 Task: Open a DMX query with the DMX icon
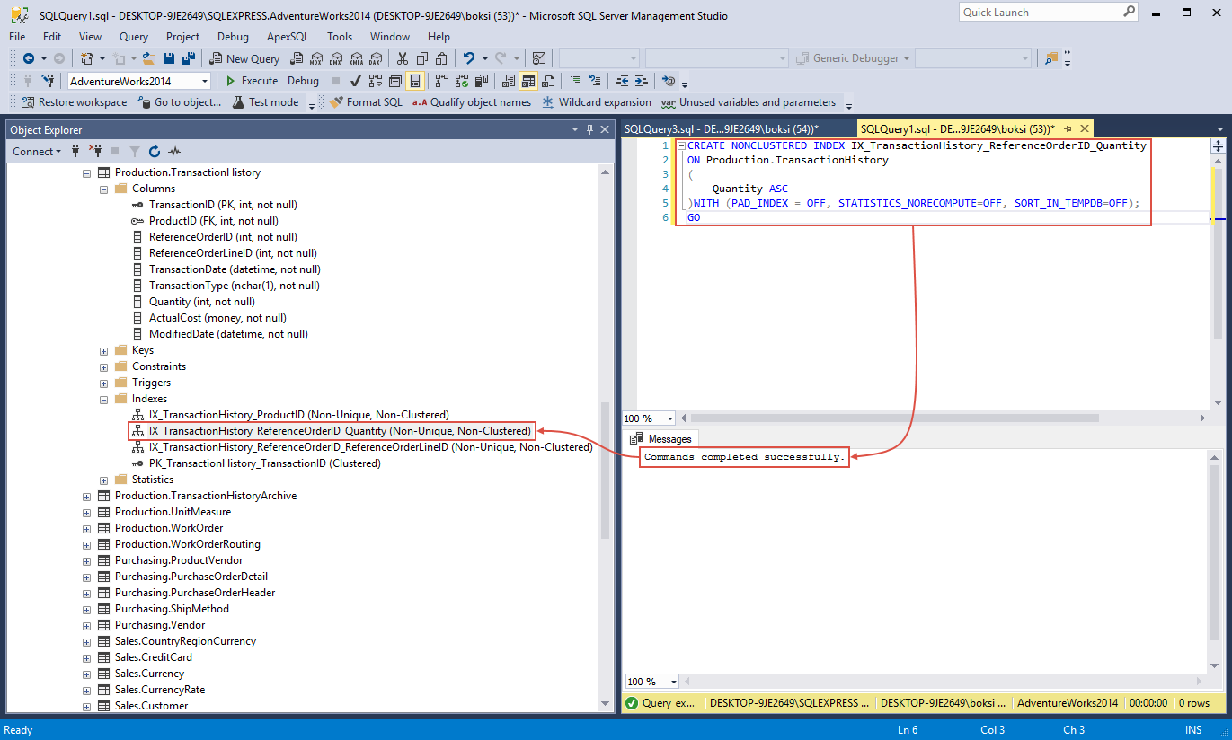336,58
